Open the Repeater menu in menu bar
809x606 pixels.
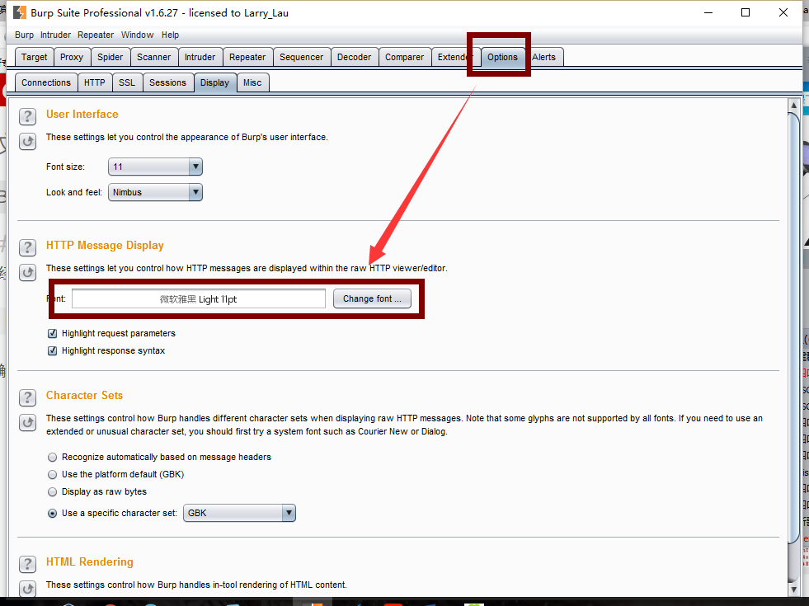click(96, 35)
